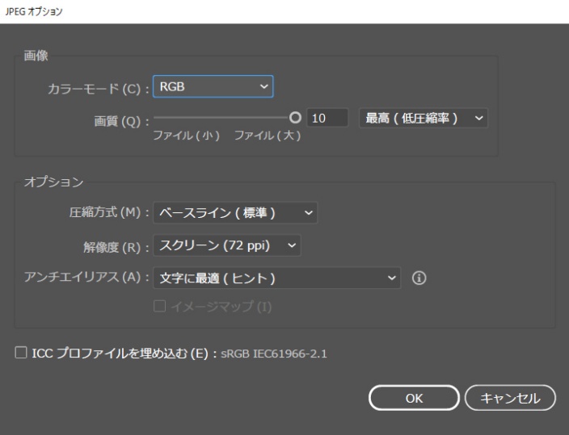The image size is (569, 435).
Task: Click the 画質 slider handle
Action: coord(295,118)
